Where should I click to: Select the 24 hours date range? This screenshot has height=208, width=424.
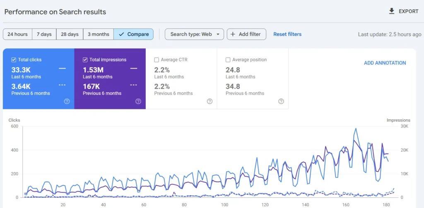coord(17,34)
